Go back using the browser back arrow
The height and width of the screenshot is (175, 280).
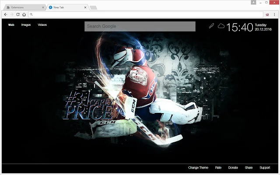[6, 14]
